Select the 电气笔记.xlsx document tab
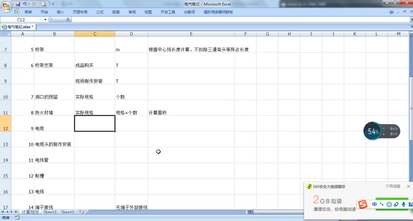413x221 pixels. 19,27
